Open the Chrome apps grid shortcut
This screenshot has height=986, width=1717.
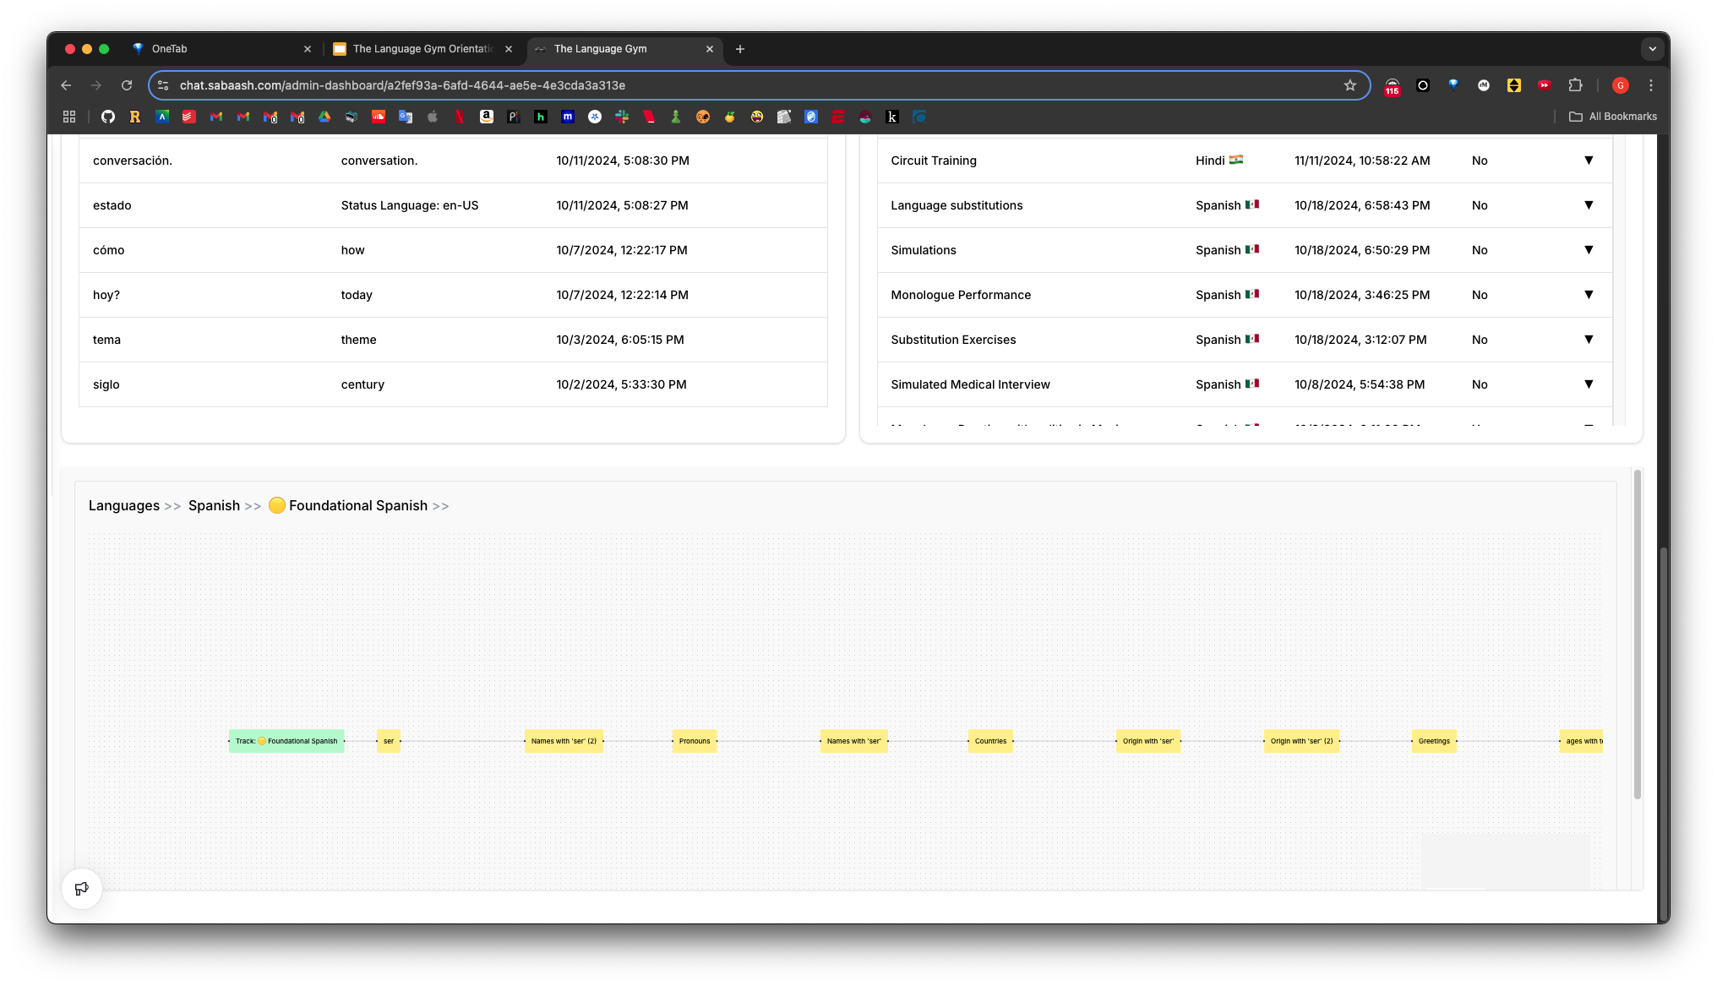click(69, 117)
